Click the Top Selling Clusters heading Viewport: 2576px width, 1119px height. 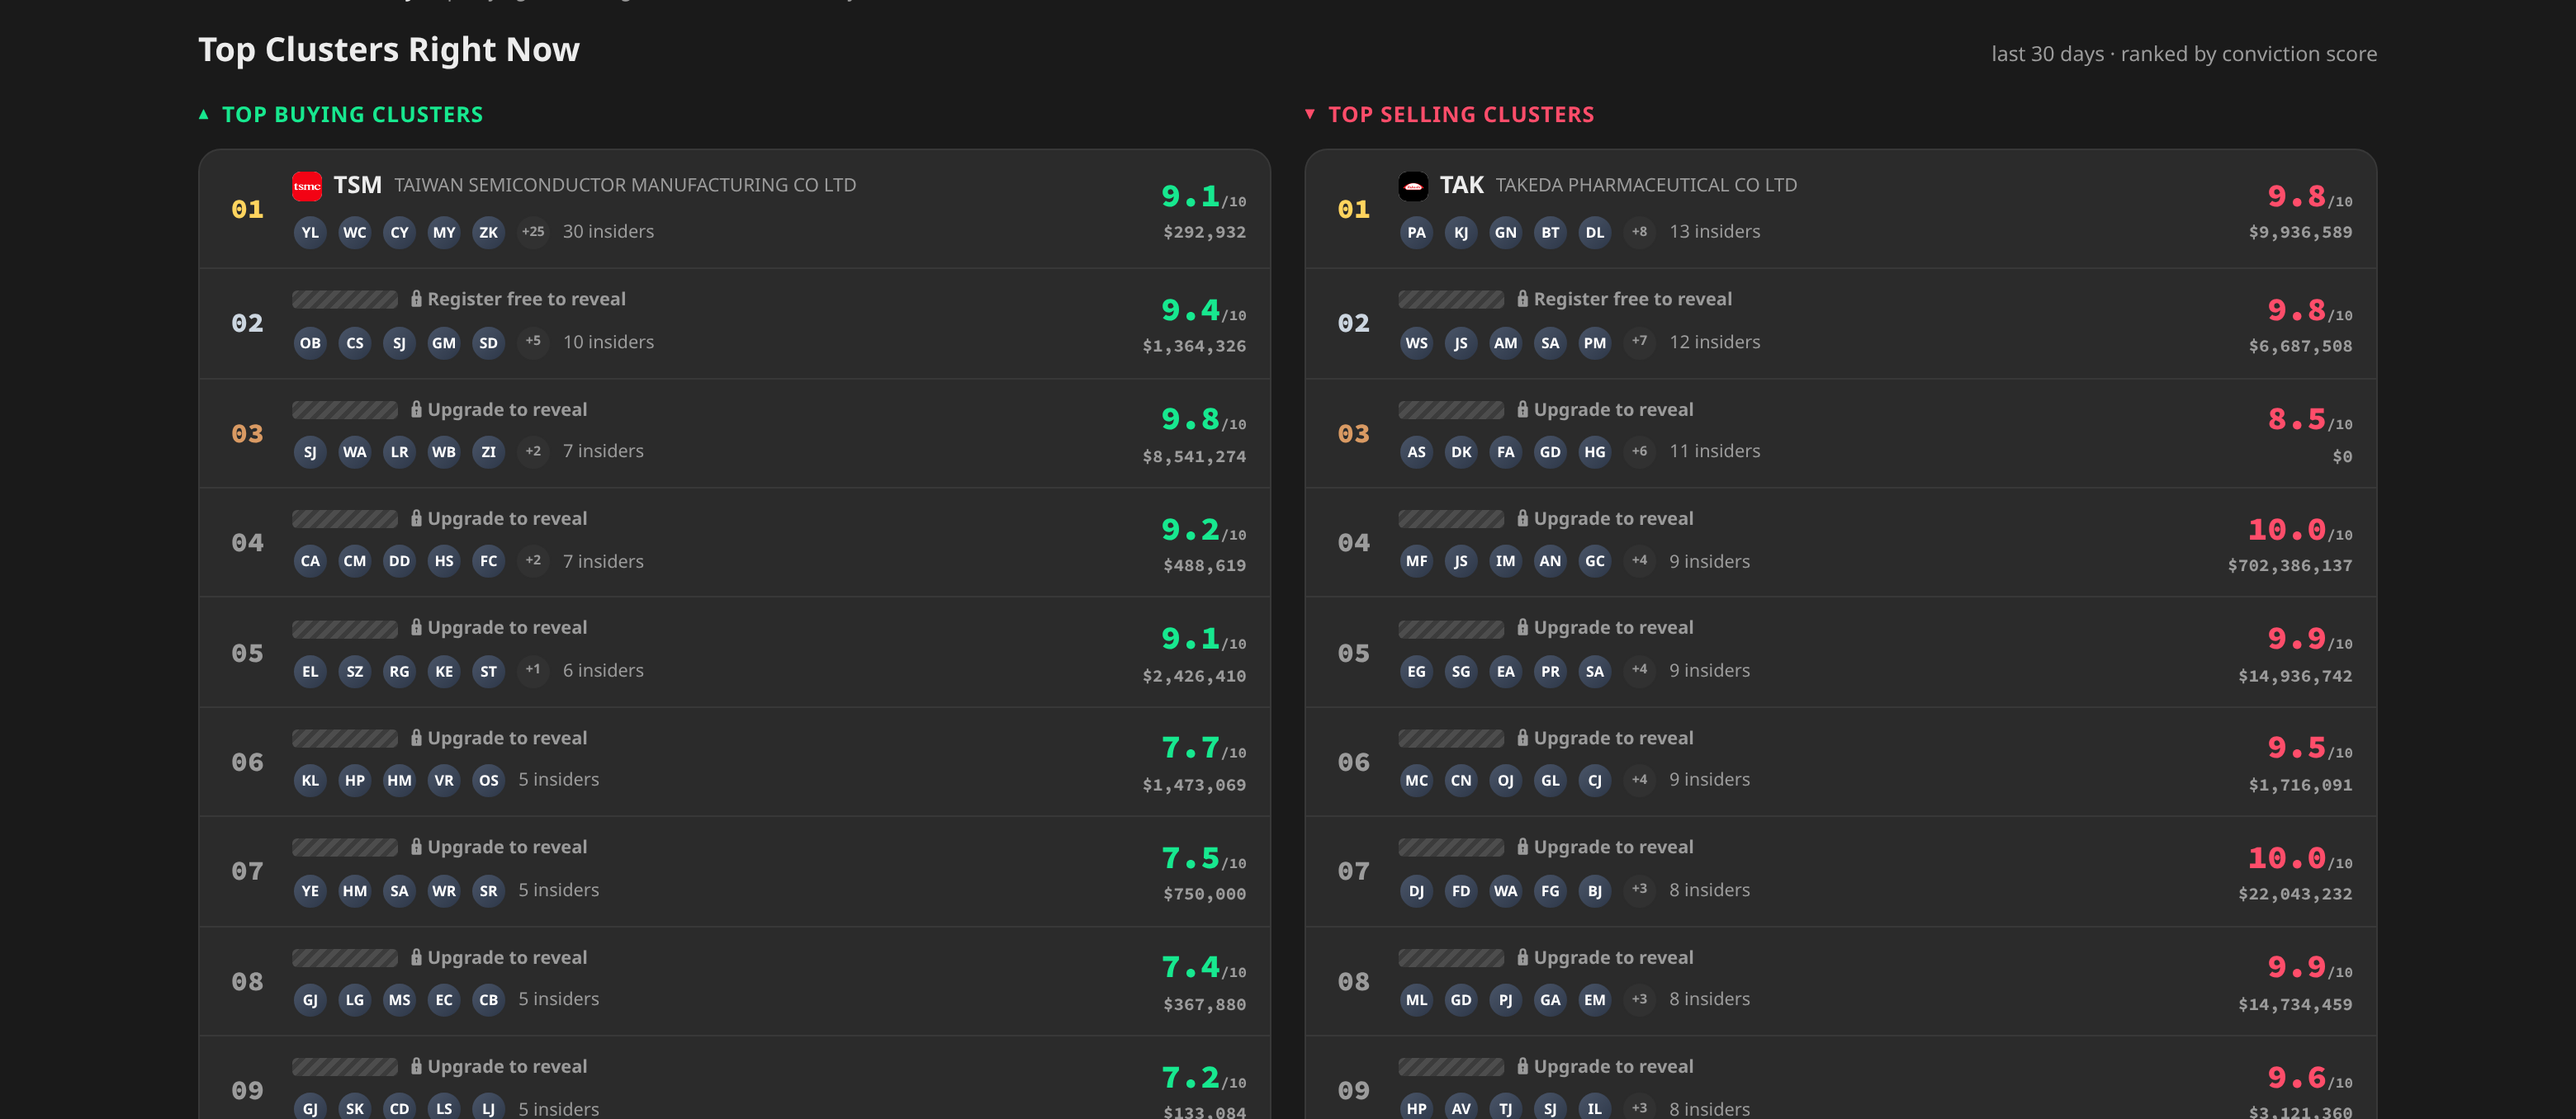pos(1461,115)
